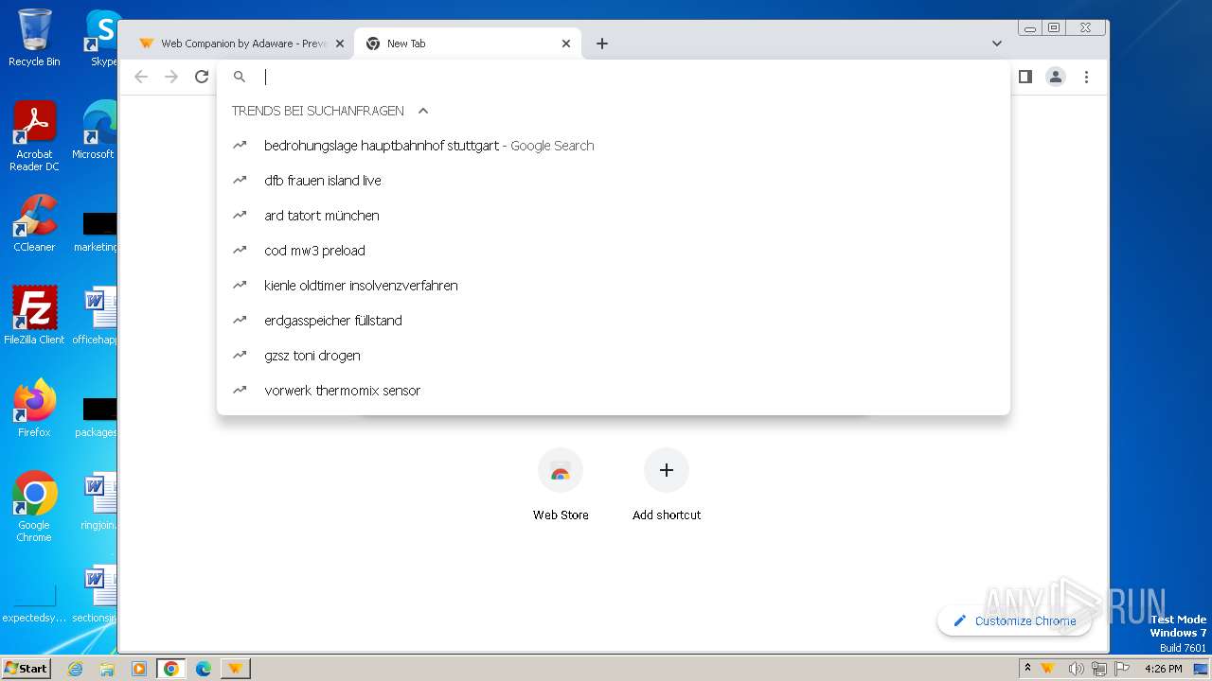
Task: Open Windows Explorer folder from taskbar
Action: click(107, 669)
